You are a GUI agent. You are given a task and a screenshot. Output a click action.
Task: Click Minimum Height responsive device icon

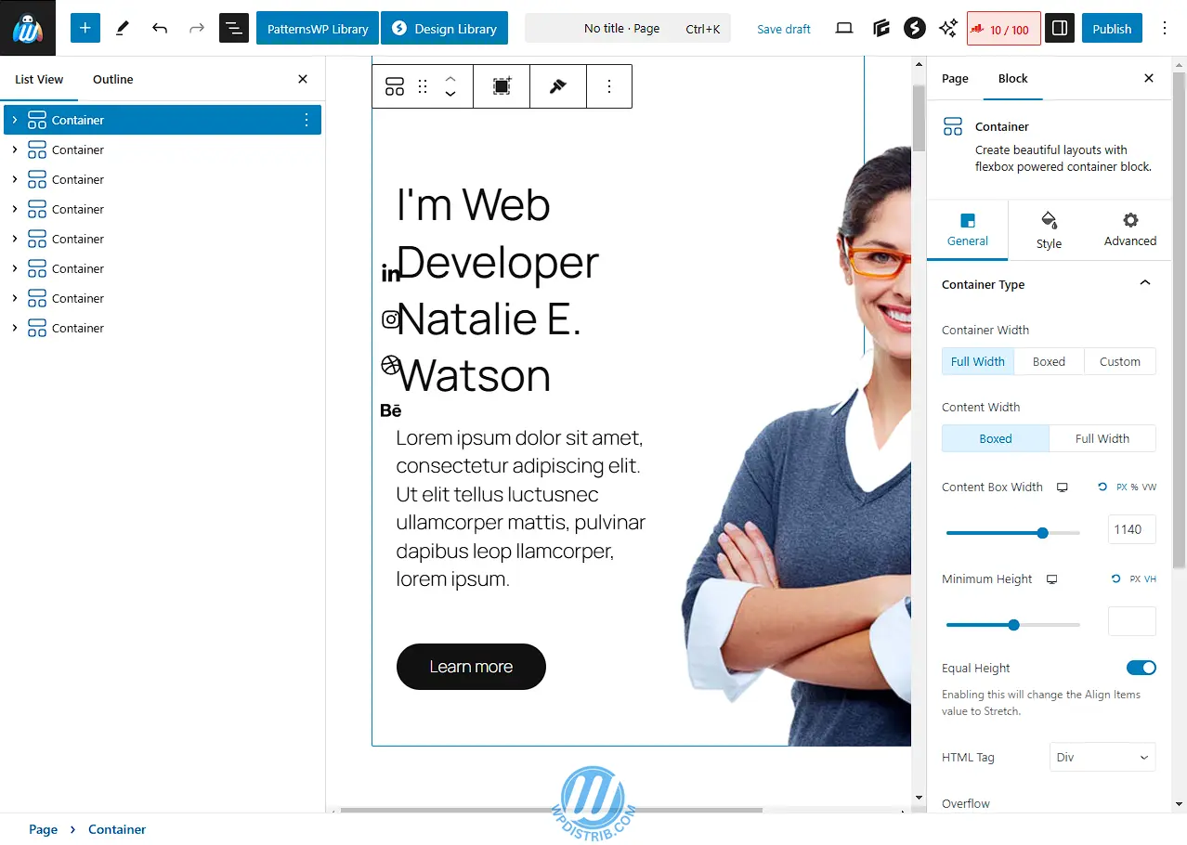[x=1052, y=579]
